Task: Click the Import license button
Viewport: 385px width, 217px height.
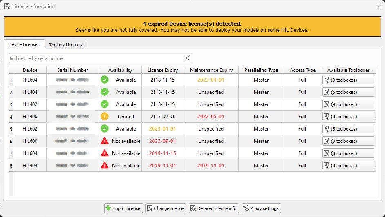Action: point(123,208)
